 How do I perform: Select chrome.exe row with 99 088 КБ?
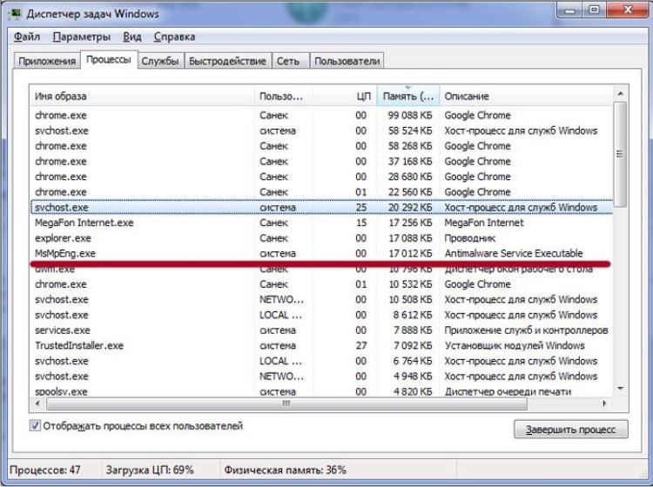321,115
